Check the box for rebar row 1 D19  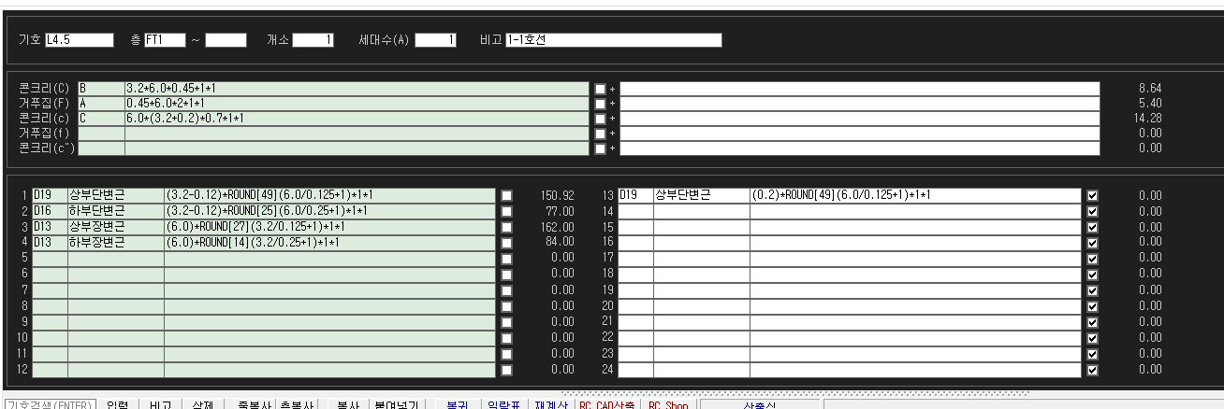coord(506,196)
